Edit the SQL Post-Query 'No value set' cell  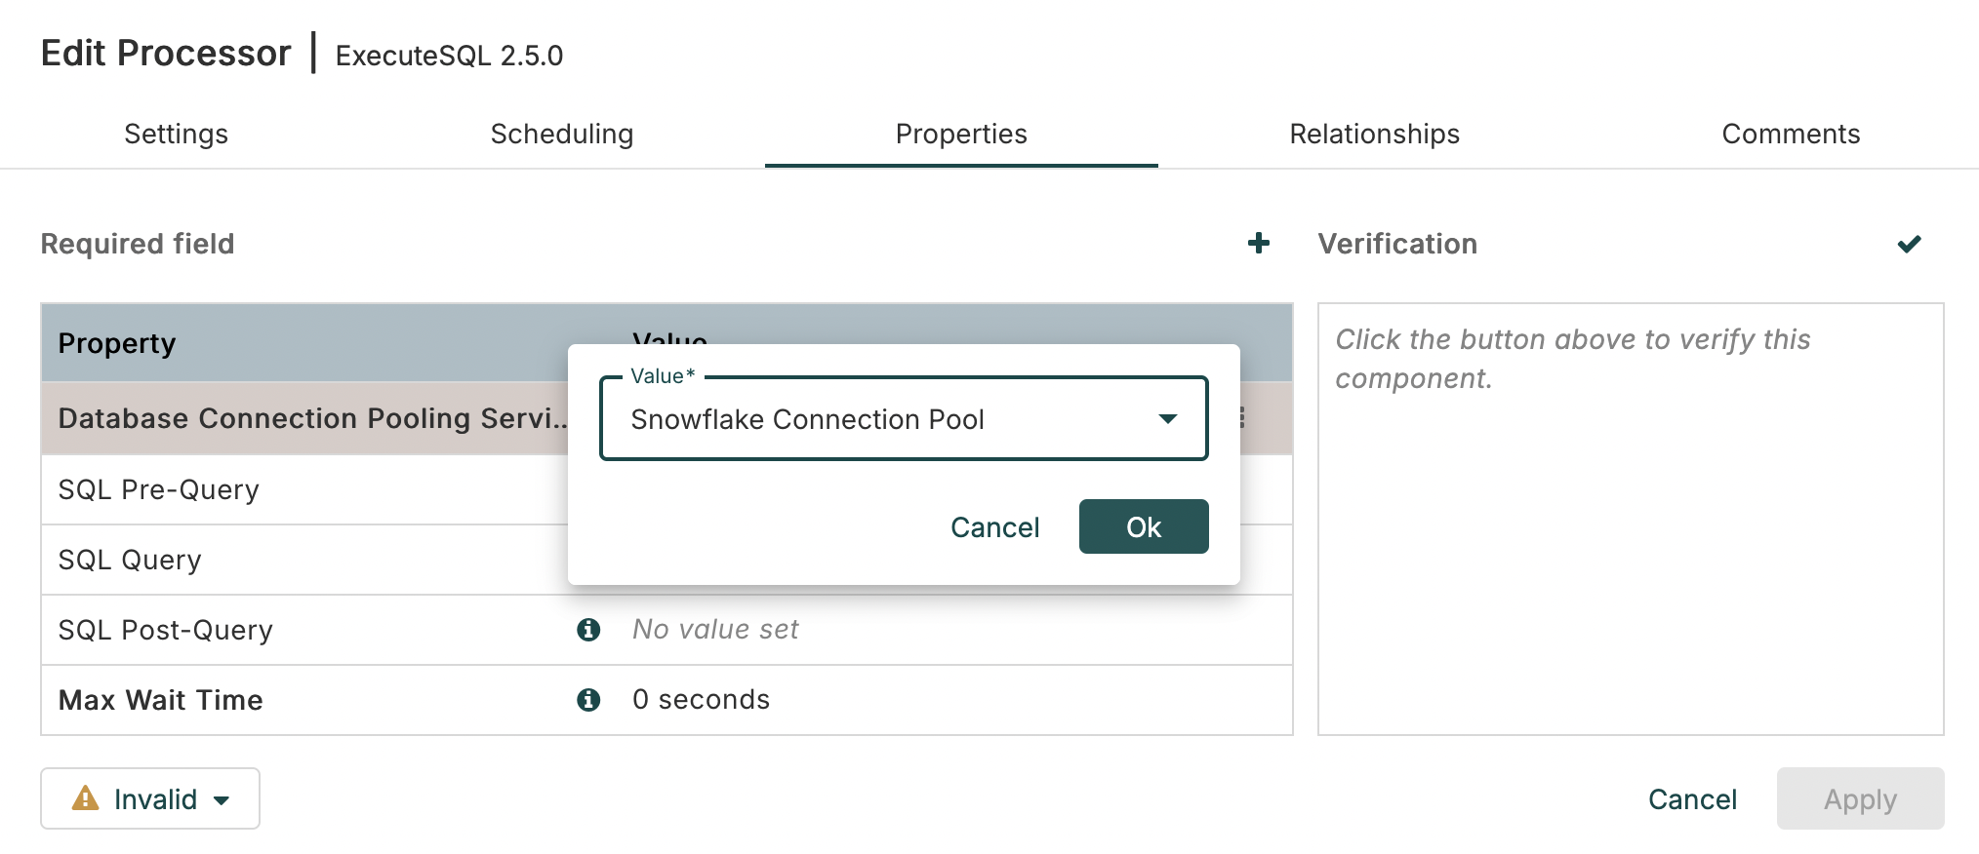715,630
